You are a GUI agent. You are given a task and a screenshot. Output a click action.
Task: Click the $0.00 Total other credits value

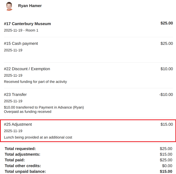pyautogui.click(x=167, y=166)
